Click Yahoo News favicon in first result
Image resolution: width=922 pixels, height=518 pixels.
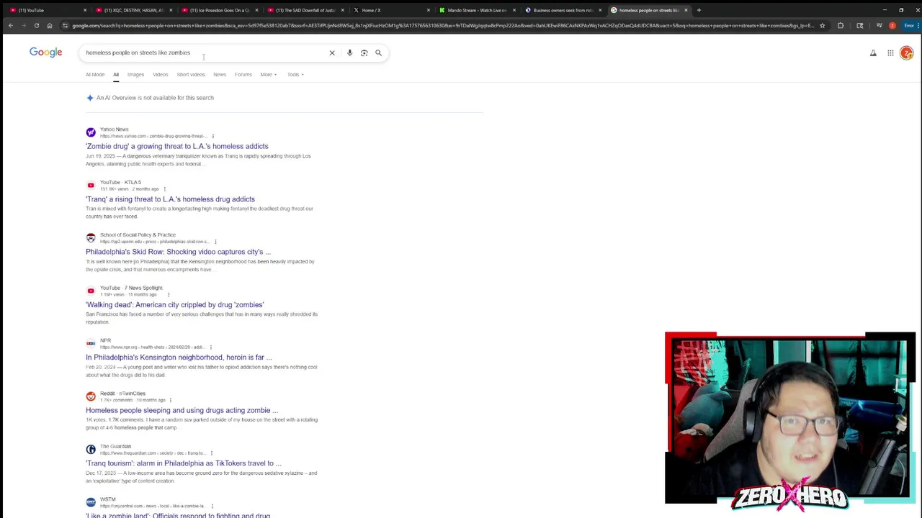[91, 132]
